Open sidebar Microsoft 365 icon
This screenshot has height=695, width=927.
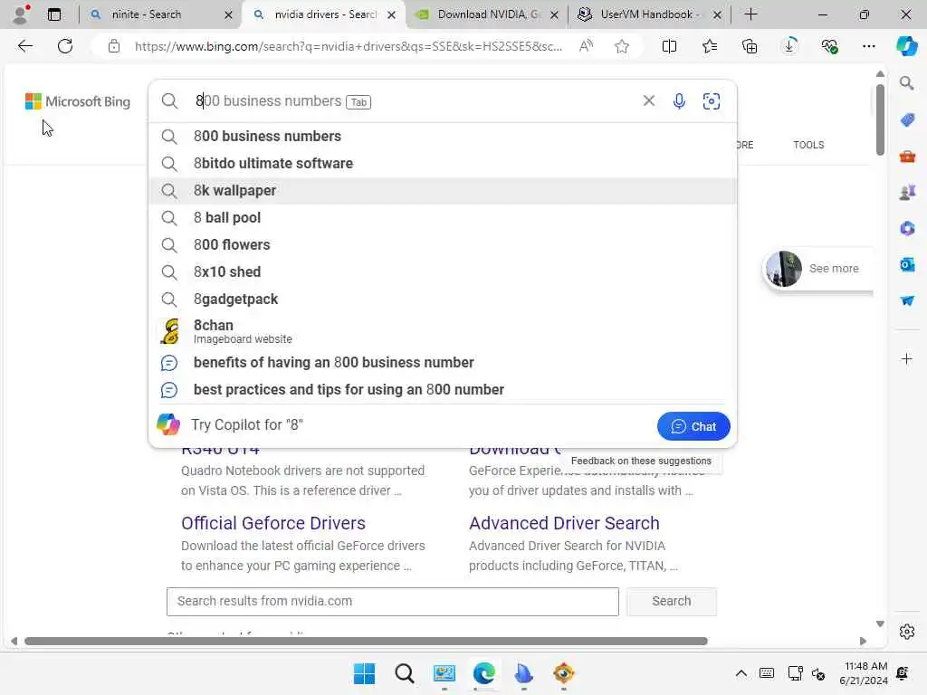[x=907, y=229]
